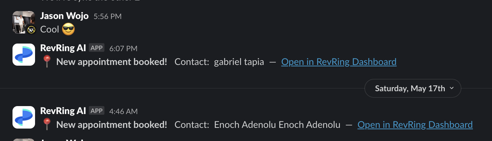Viewport: 492px width, 141px height.
Task: Click the status badge on Jason Wojo's avatar
Action: [32, 30]
